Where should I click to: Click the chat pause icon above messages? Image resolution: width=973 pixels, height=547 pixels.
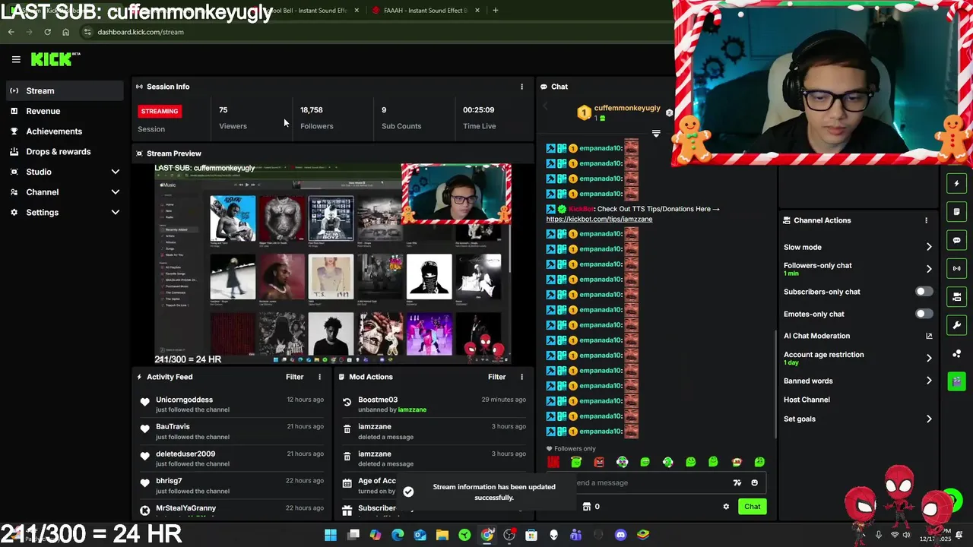(656, 134)
